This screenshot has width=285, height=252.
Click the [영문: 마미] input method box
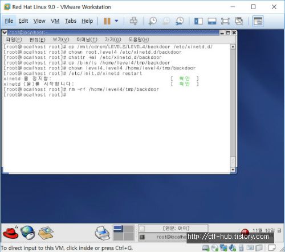tap(173, 228)
